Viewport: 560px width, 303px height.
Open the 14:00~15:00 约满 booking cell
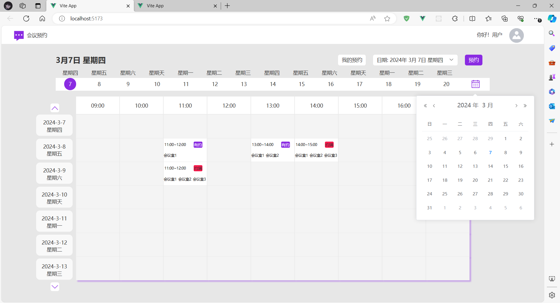[x=316, y=150]
